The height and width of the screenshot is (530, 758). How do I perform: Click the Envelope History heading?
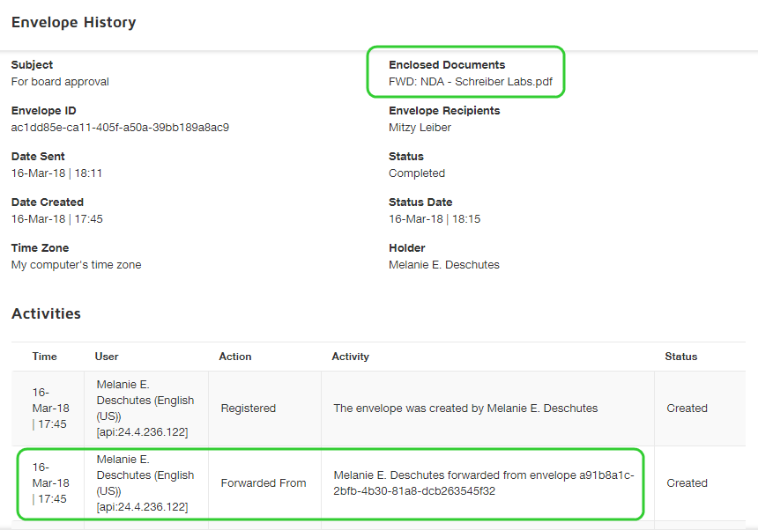point(73,23)
